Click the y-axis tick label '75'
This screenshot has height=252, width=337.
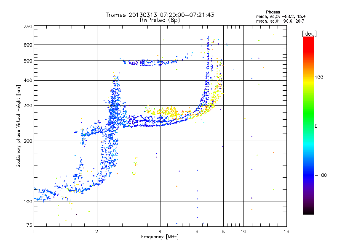tap(29, 225)
